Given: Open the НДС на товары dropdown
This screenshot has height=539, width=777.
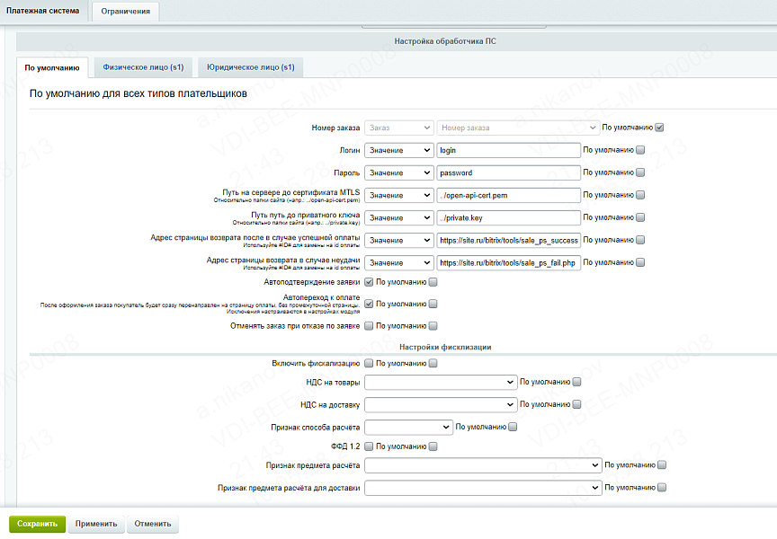Looking at the screenshot, I should [x=441, y=383].
